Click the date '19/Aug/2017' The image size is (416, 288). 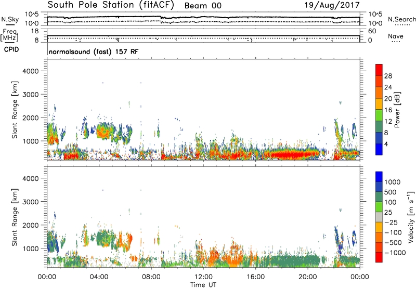[332, 5]
